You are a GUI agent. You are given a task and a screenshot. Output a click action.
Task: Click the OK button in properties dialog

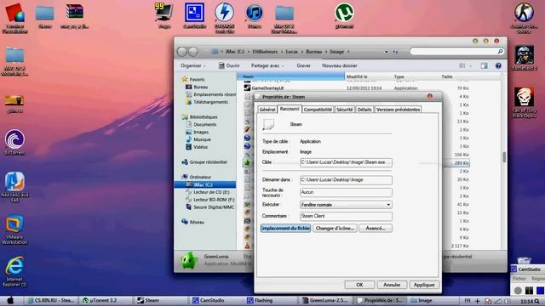click(x=359, y=285)
